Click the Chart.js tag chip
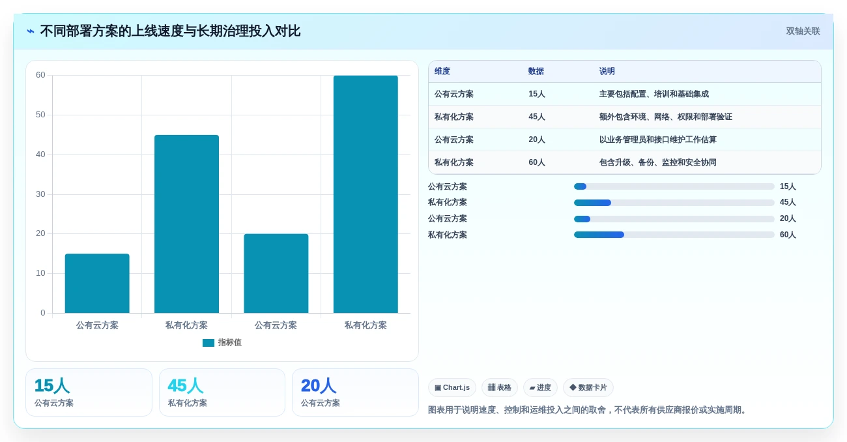This screenshot has height=442, width=847. coord(452,388)
